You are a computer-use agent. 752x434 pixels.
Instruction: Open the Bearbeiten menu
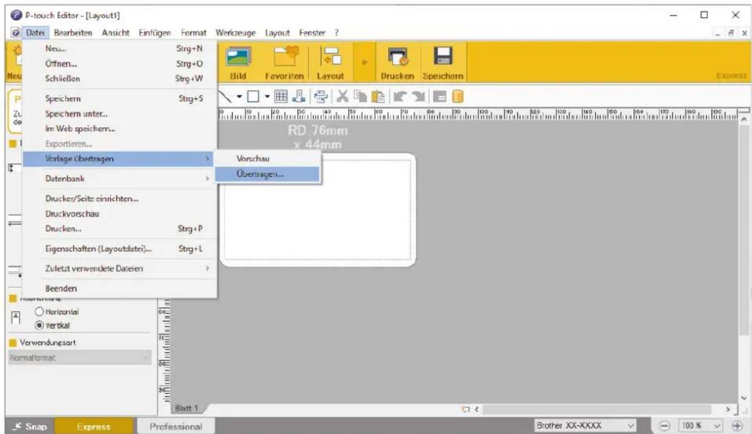tap(73, 32)
